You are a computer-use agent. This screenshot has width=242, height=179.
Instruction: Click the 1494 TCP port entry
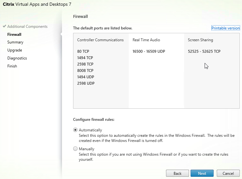pyautogui.click(x=85, y=58)
